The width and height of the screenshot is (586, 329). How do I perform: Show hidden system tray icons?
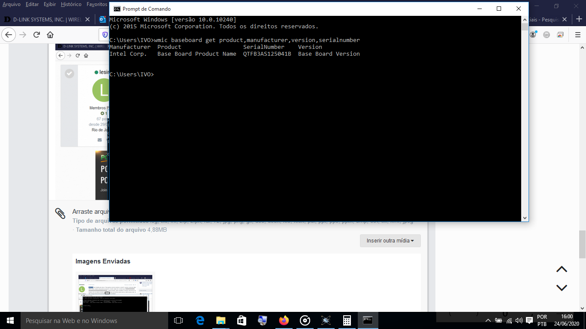click(x=488, y=320)
